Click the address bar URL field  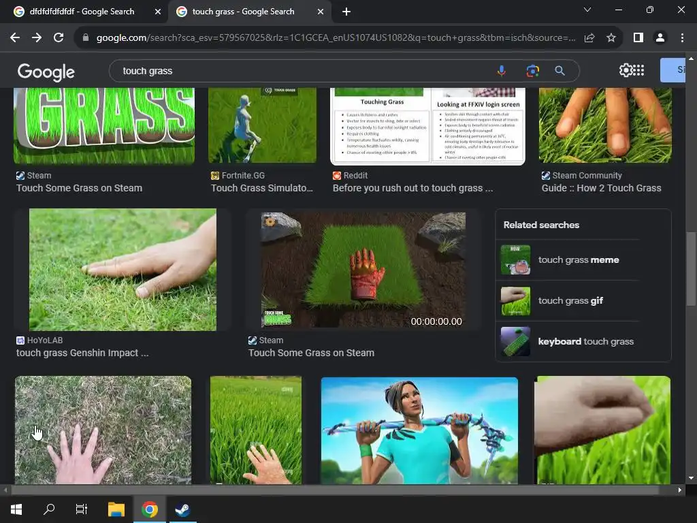(x=336, y=38)
